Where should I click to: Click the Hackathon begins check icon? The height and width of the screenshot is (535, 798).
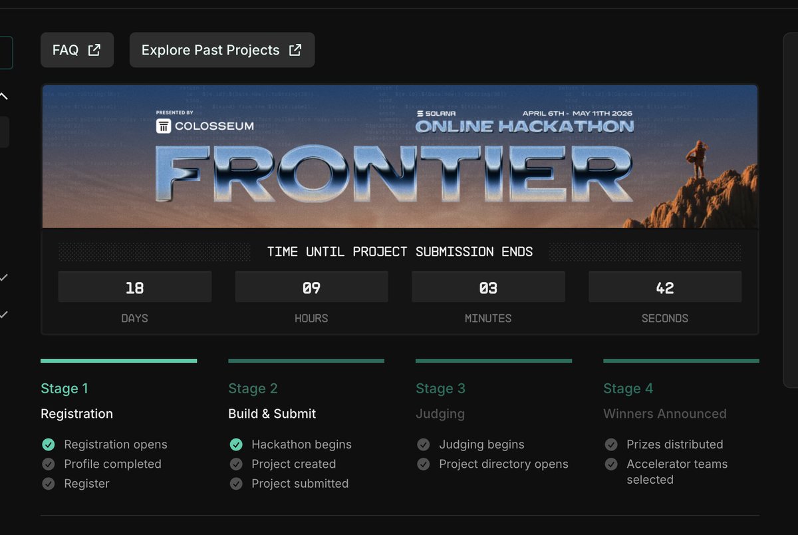coord(236,445)
